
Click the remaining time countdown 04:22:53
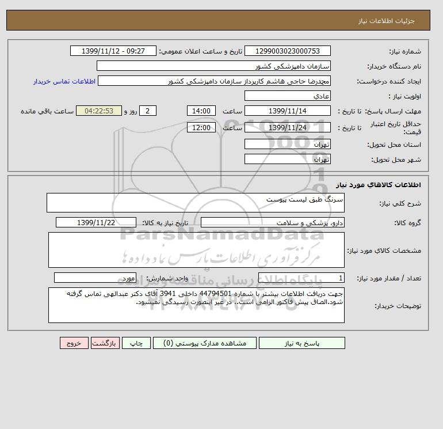[x=99, y=111]
